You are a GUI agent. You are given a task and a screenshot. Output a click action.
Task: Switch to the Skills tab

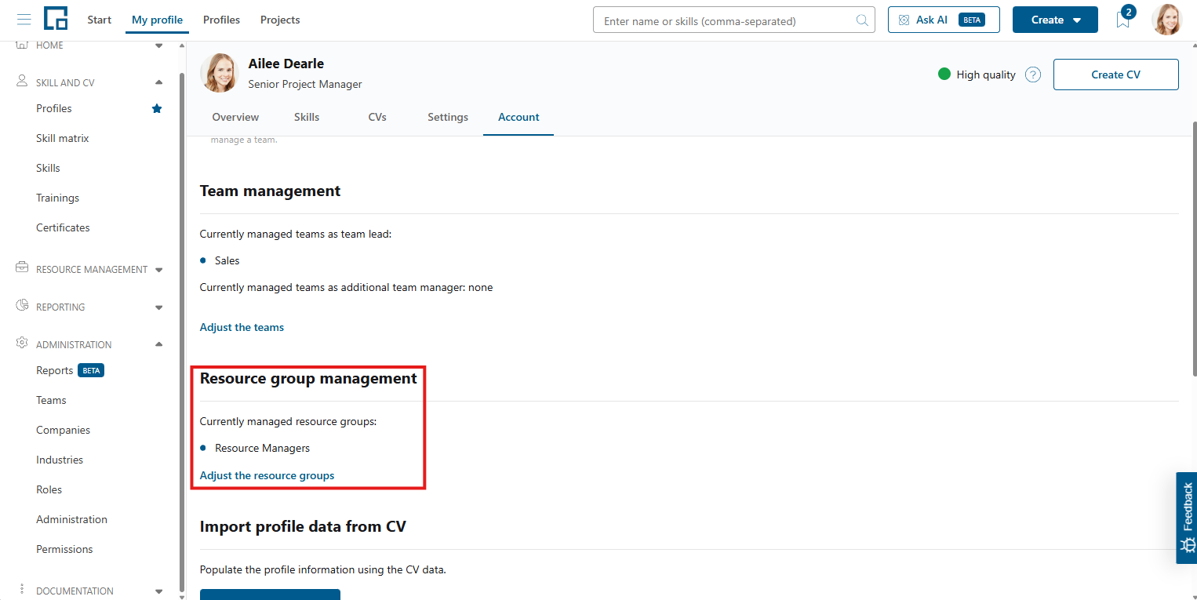click(x=307, y=117)
